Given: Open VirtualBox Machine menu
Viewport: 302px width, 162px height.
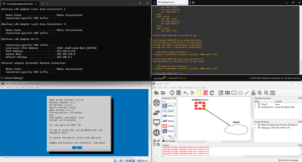Looking at the screenshot, I should point(9,88).
